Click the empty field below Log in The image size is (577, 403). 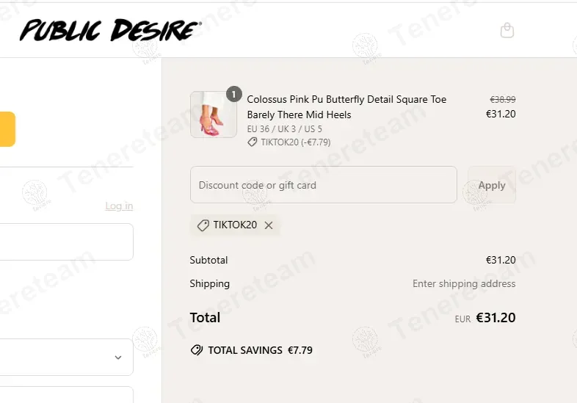click(x=66, y=242)
